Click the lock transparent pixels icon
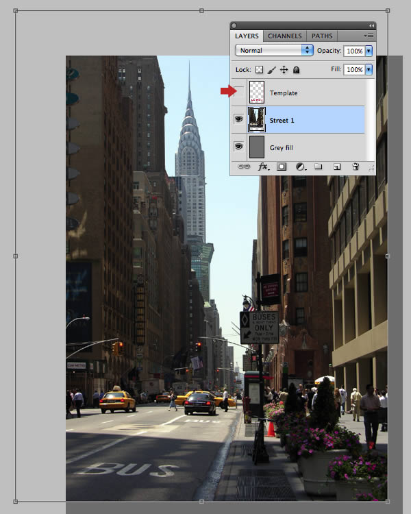Viewport: 411px width, 514px height. [259, 69]
